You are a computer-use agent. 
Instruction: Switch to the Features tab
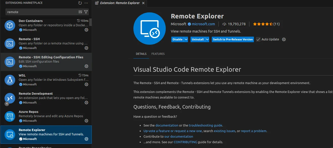point(158,54)
